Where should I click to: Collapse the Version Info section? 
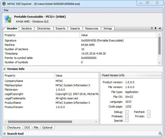[4, 69]
